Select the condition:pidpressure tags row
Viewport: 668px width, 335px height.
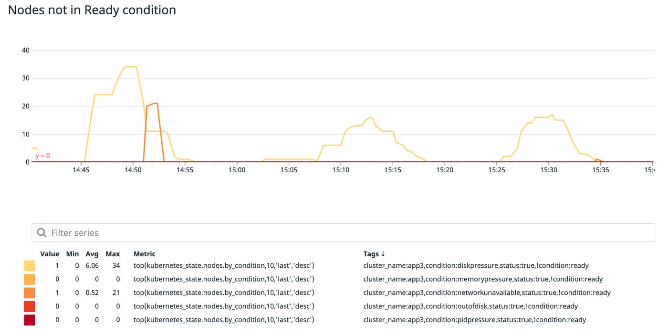point(474,320)
